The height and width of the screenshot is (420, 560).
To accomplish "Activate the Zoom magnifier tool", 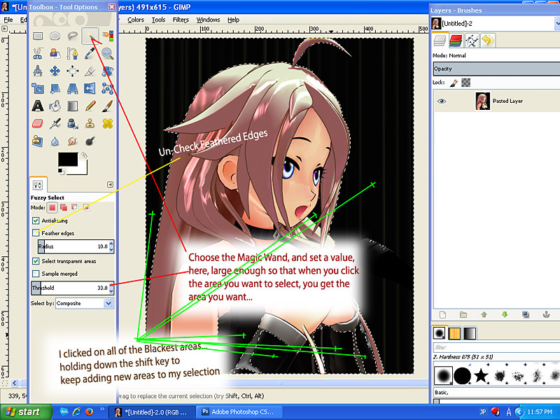I will 108,53.
